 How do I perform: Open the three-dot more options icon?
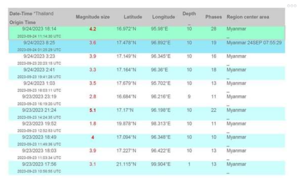pyautogui.click(x=292, y=6)
